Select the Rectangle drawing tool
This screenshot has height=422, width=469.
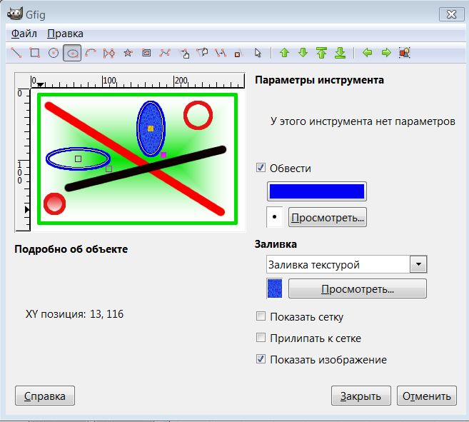coord(34,53)
